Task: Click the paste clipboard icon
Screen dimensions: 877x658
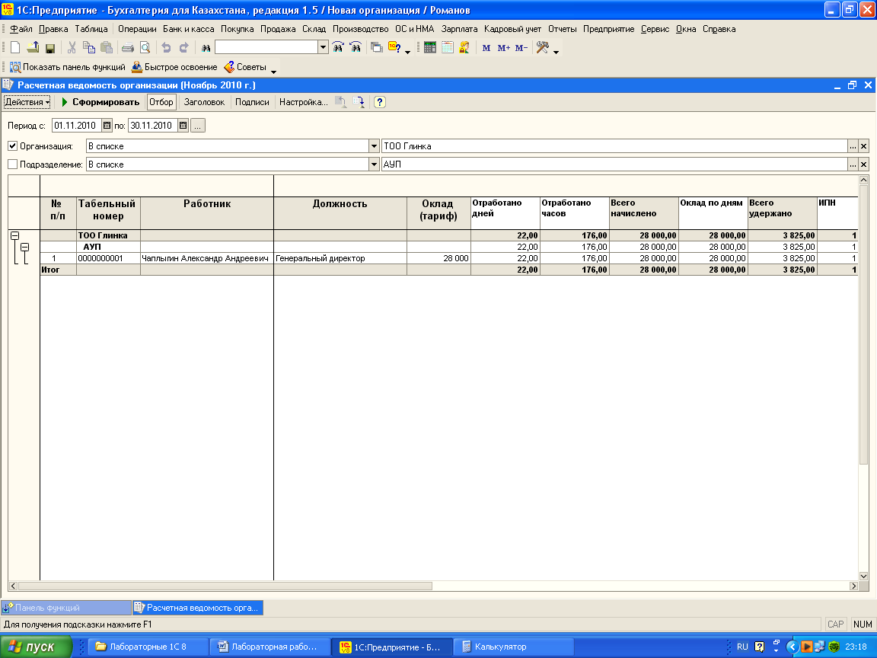Action: pos(107,47)
